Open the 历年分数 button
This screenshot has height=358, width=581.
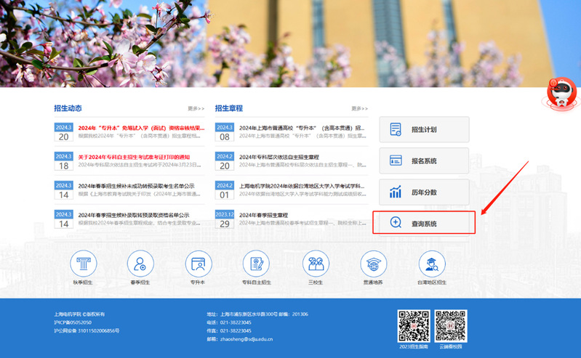(x=424, y=192)
